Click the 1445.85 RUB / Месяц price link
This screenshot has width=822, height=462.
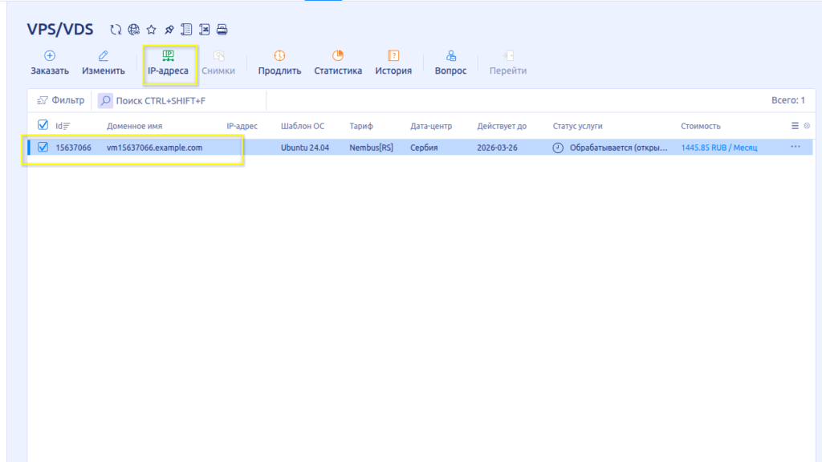(718, 148)
